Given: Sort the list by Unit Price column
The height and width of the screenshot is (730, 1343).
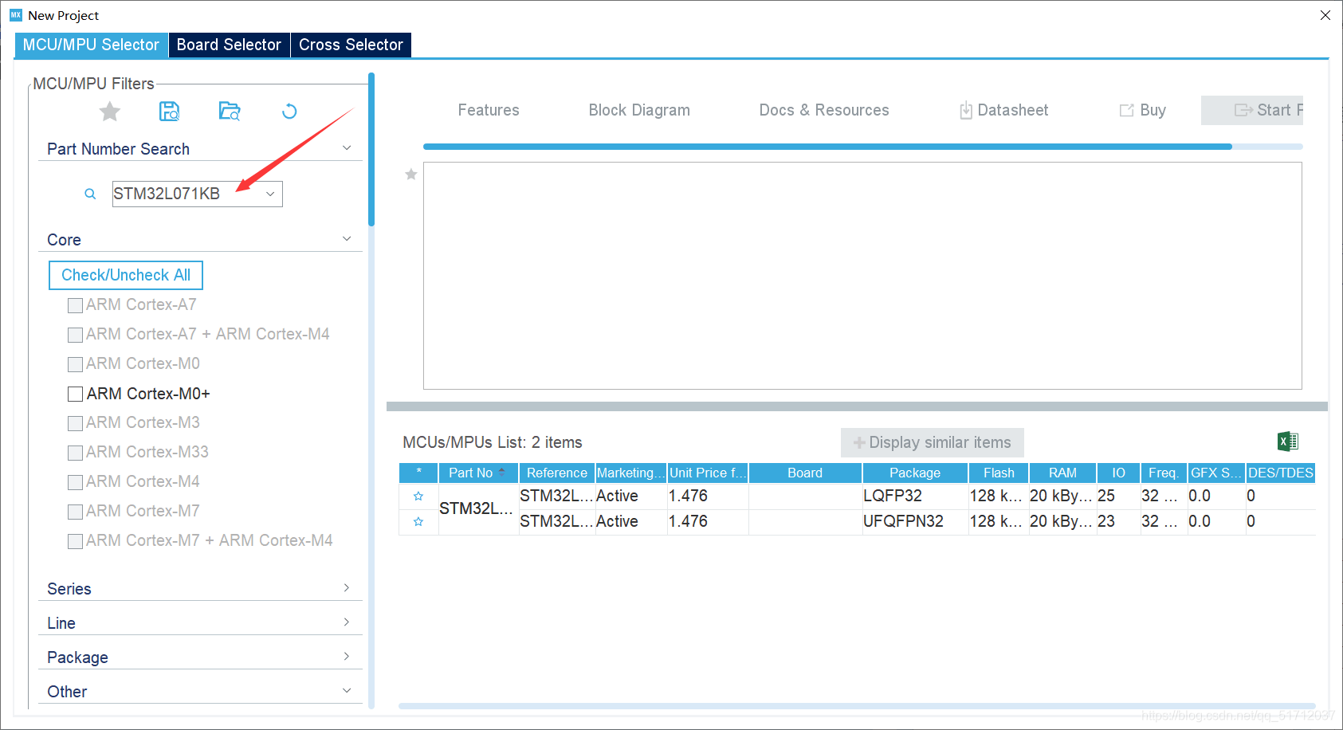Looking at the screenshot, I should [x=708, y=473].
